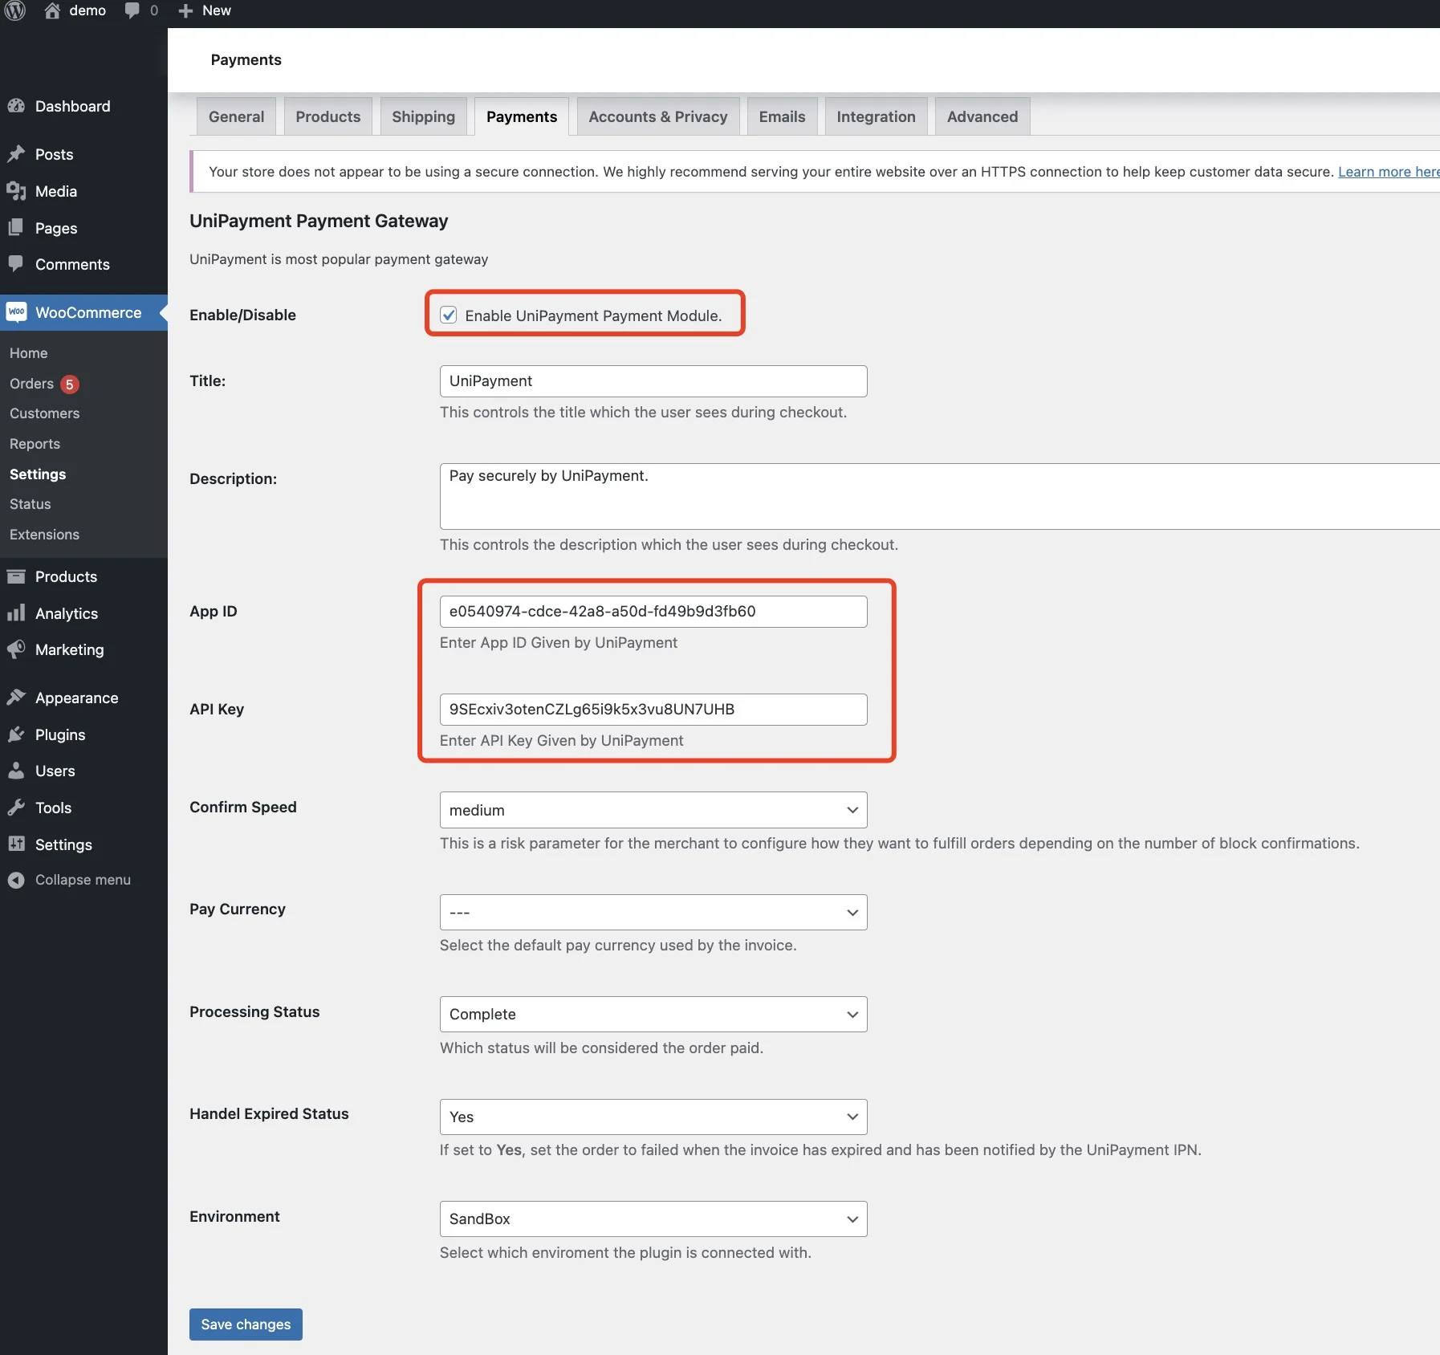This screenshot has width=1440, height=1355.
Task: Open the Environment SandBox dropdown
Action: [x=653, y=1219]
